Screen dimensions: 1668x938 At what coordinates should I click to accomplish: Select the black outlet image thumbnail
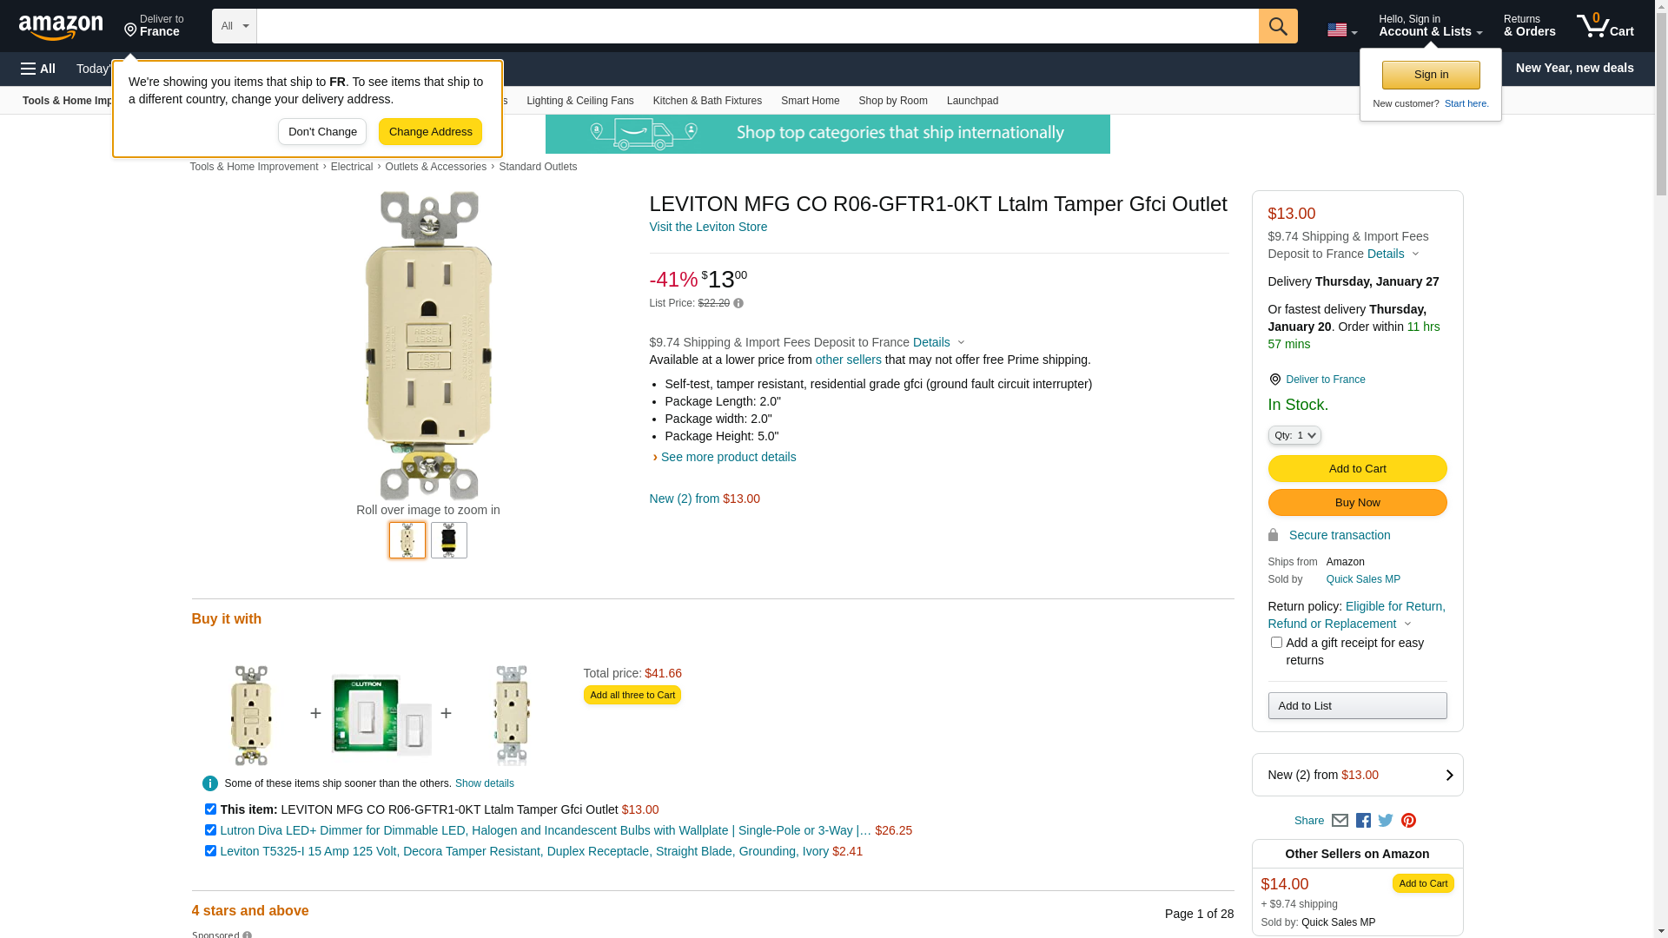tap(449, 540)
